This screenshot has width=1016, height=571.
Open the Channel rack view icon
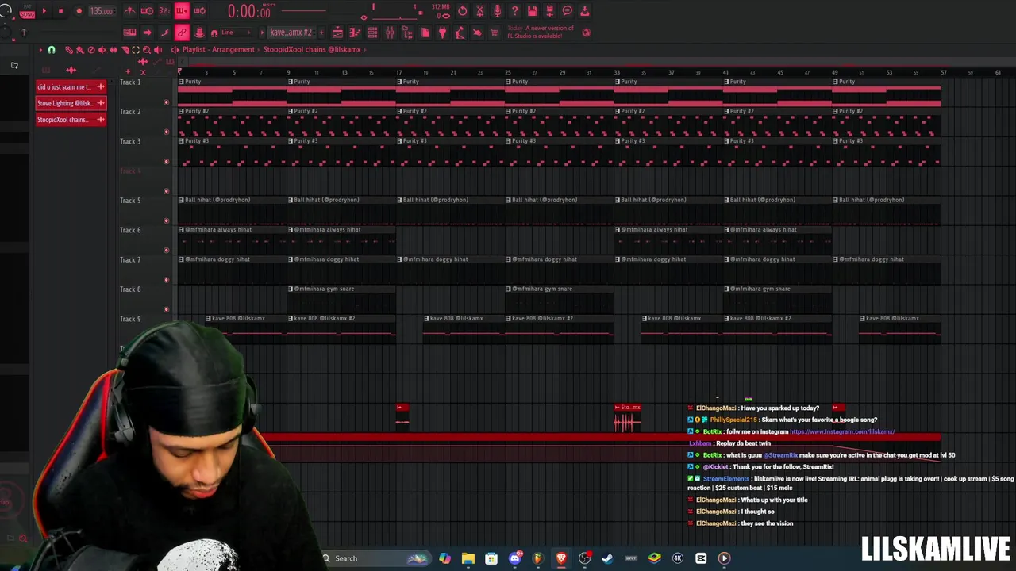372,33
